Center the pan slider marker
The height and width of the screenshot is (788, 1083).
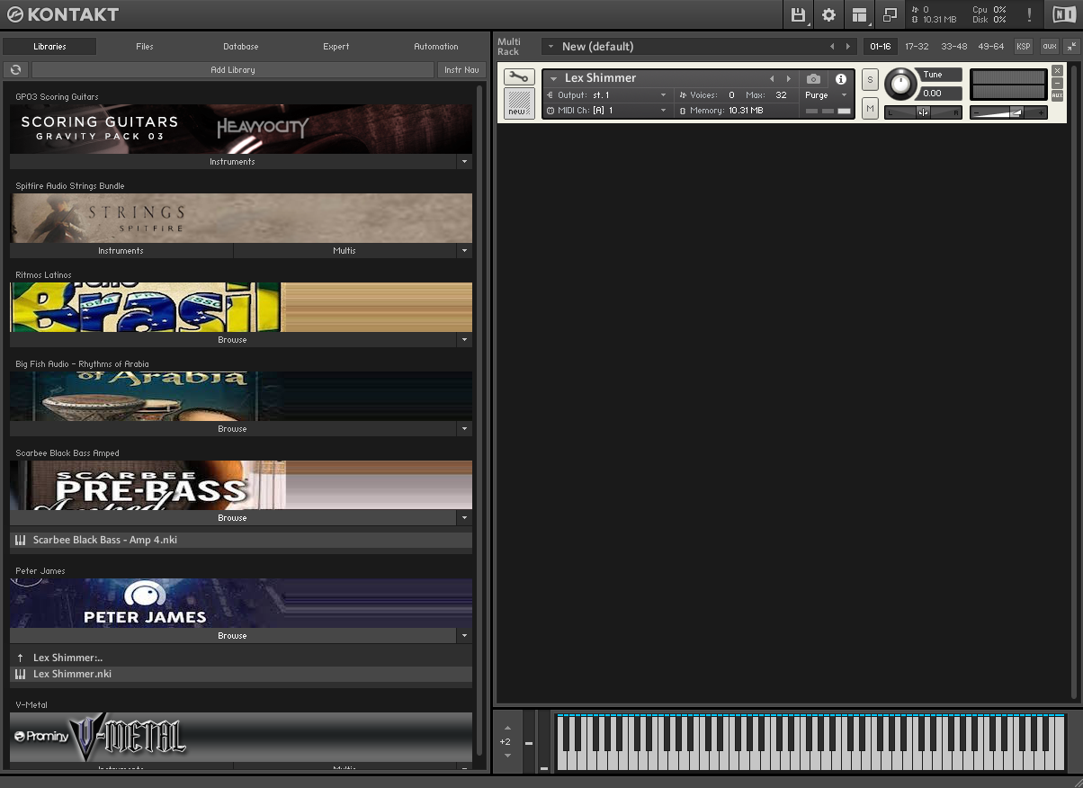tap(923, 112)
